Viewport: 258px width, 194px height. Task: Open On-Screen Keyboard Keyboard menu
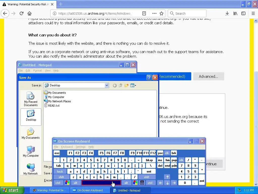67,147
